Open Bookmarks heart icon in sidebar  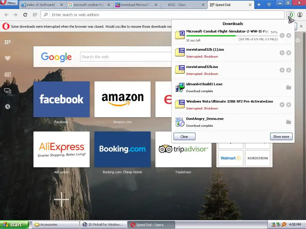click(7, 58)
